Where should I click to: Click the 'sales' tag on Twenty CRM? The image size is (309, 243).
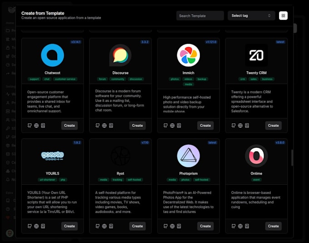click(254, 79)
